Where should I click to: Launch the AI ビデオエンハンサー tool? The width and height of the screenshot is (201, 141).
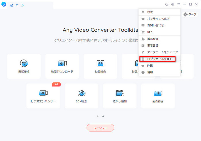(43, 96)
